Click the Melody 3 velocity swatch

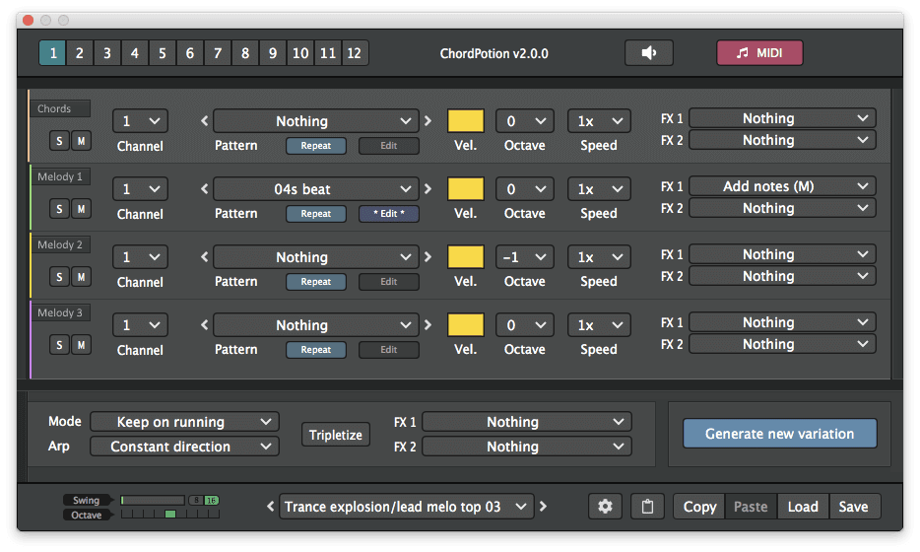coord(466,324)
